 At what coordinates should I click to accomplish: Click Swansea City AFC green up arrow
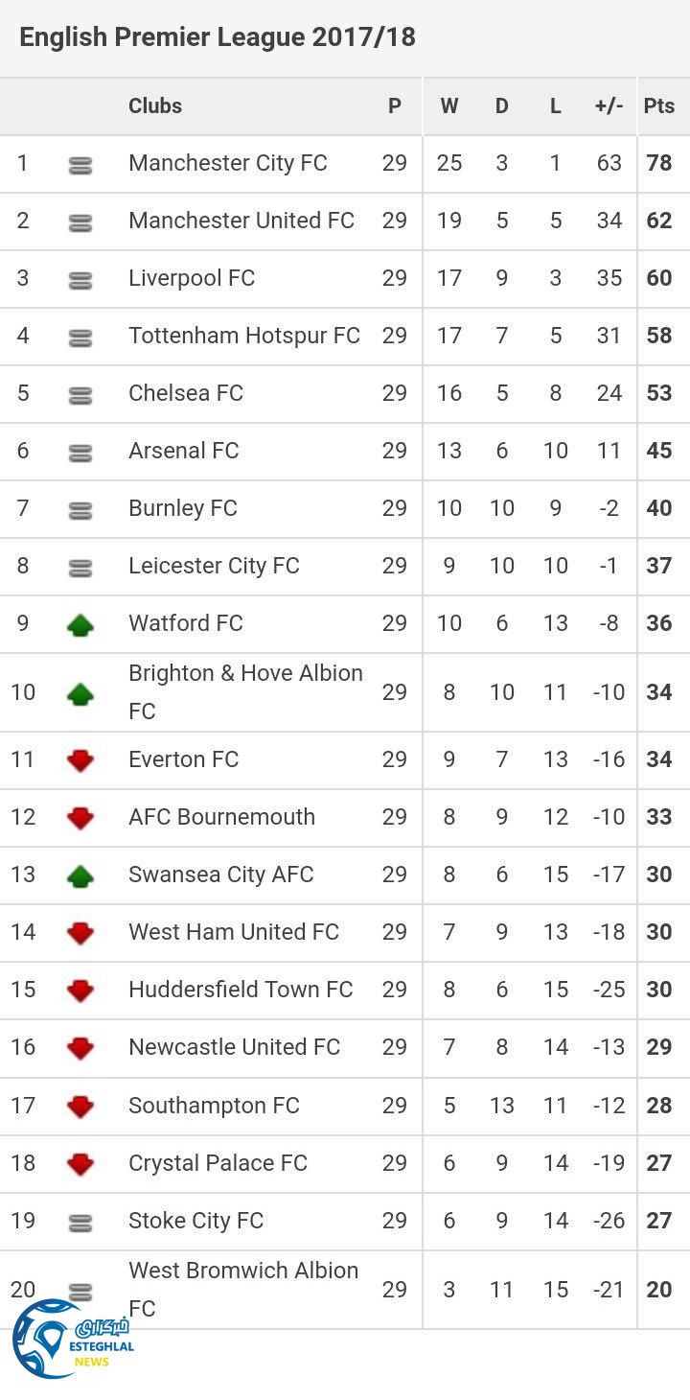(80, 875)
